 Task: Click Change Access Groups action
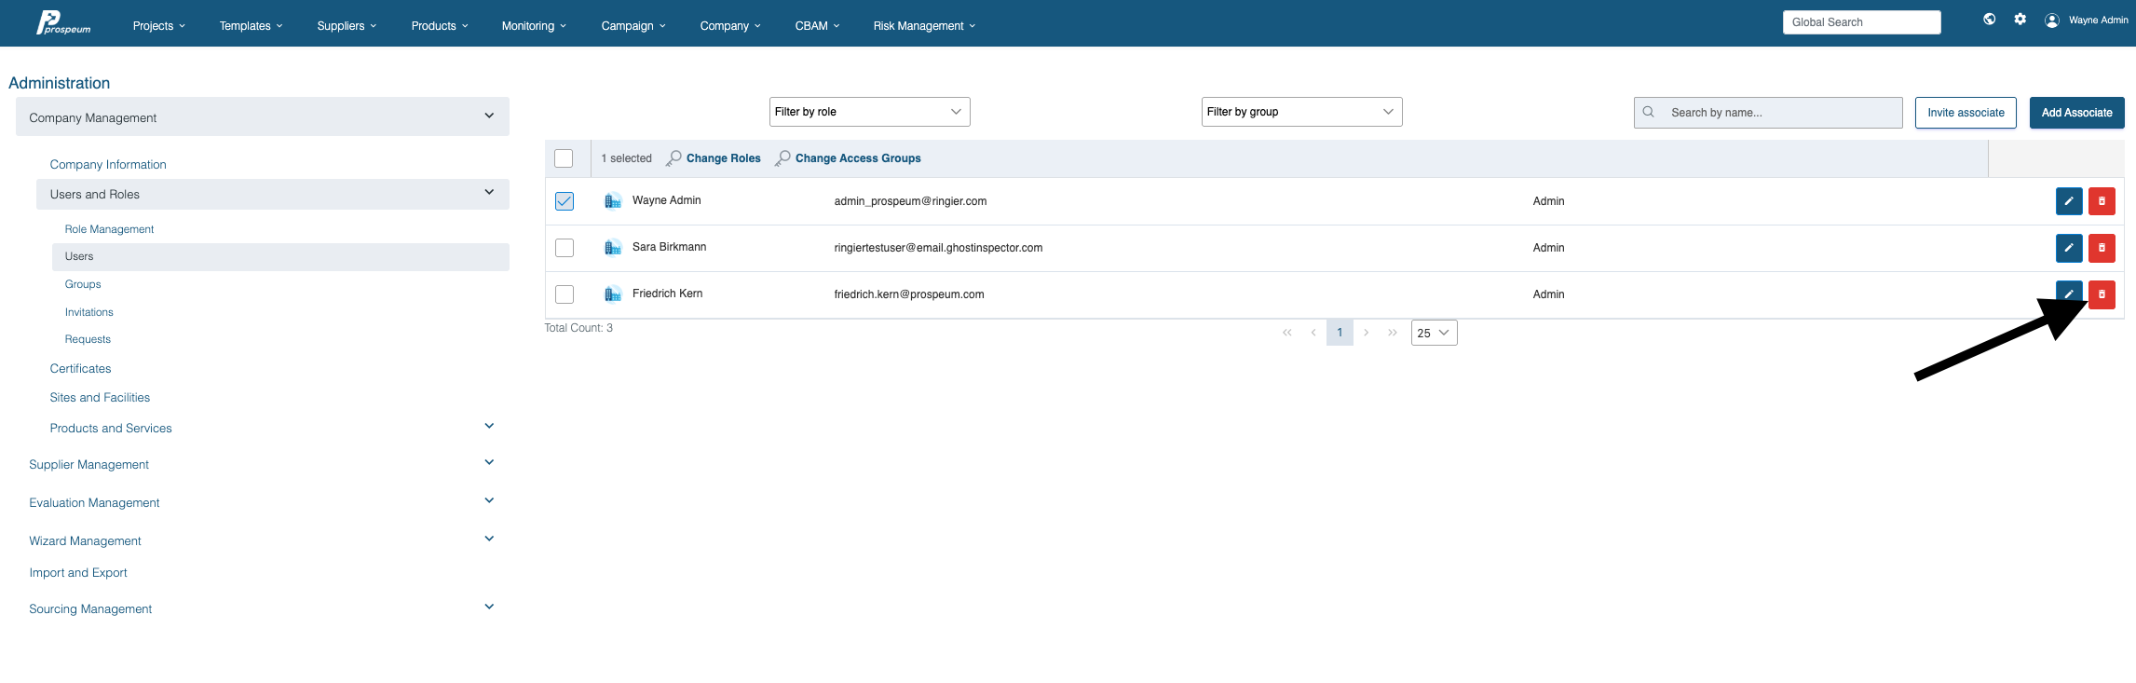(848, 158)
